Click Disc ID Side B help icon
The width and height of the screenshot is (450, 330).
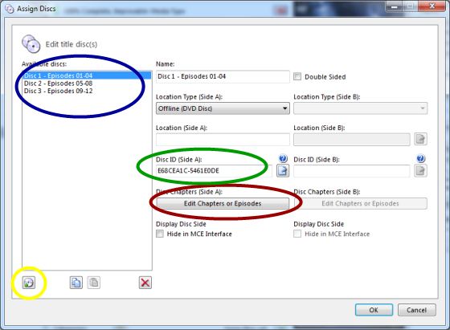[x=421, y=158]
